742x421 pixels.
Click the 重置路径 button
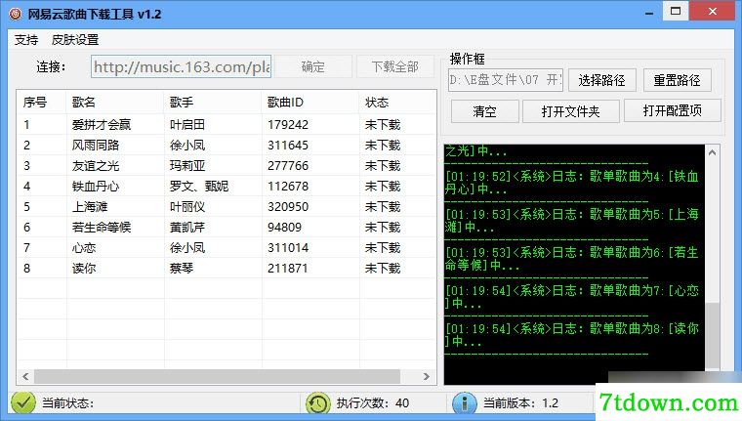click(678, 80)
